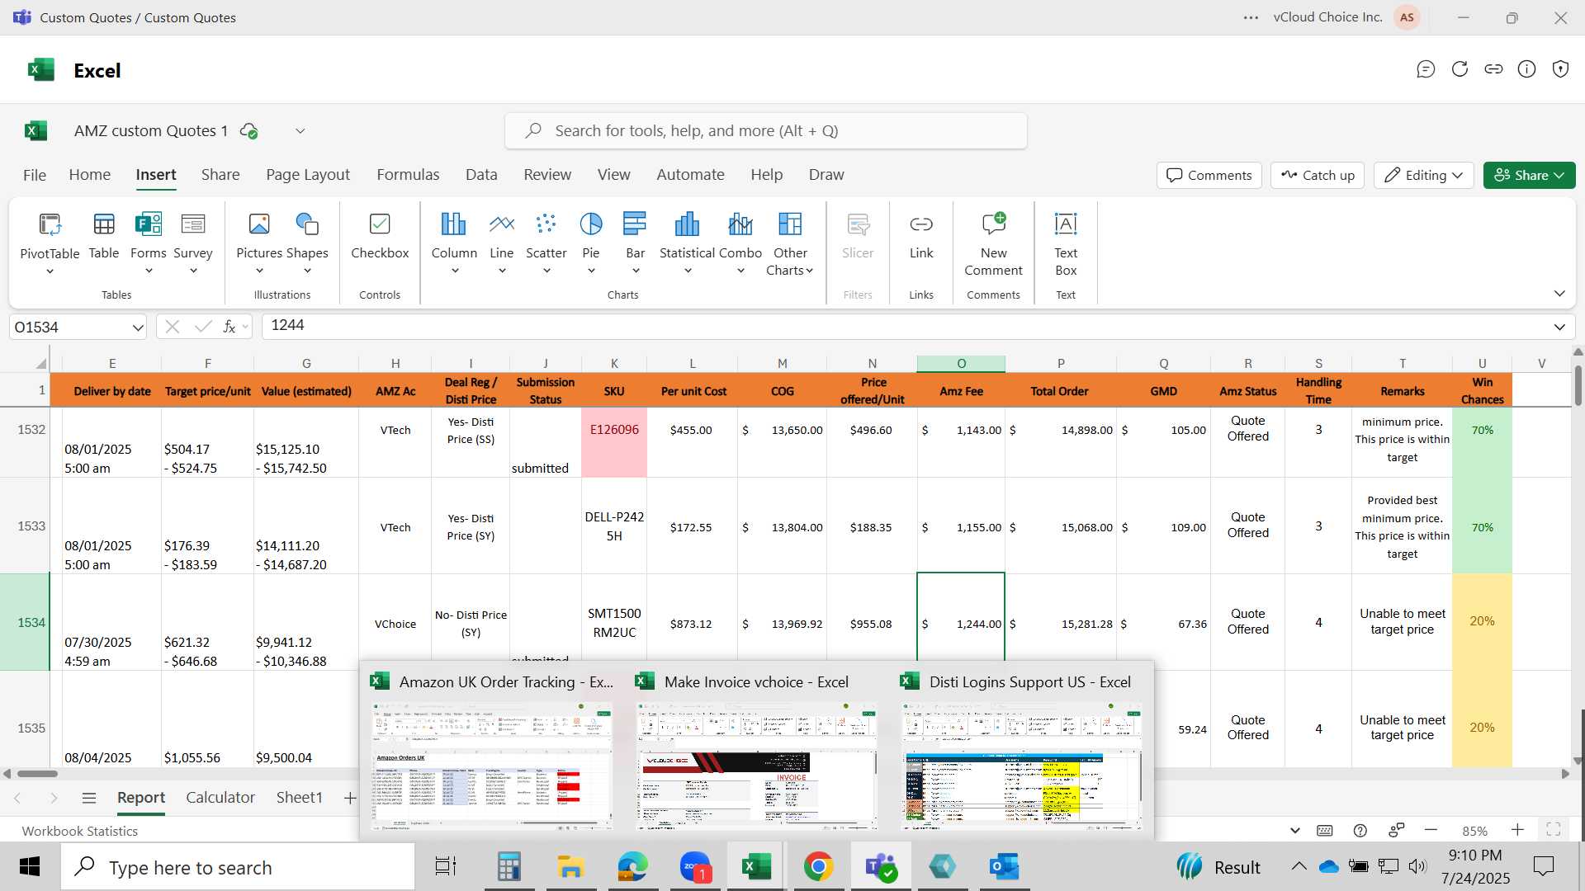Open Make Invoice vchoice preview
This screenshot has height=891, width=1585.
757,751
